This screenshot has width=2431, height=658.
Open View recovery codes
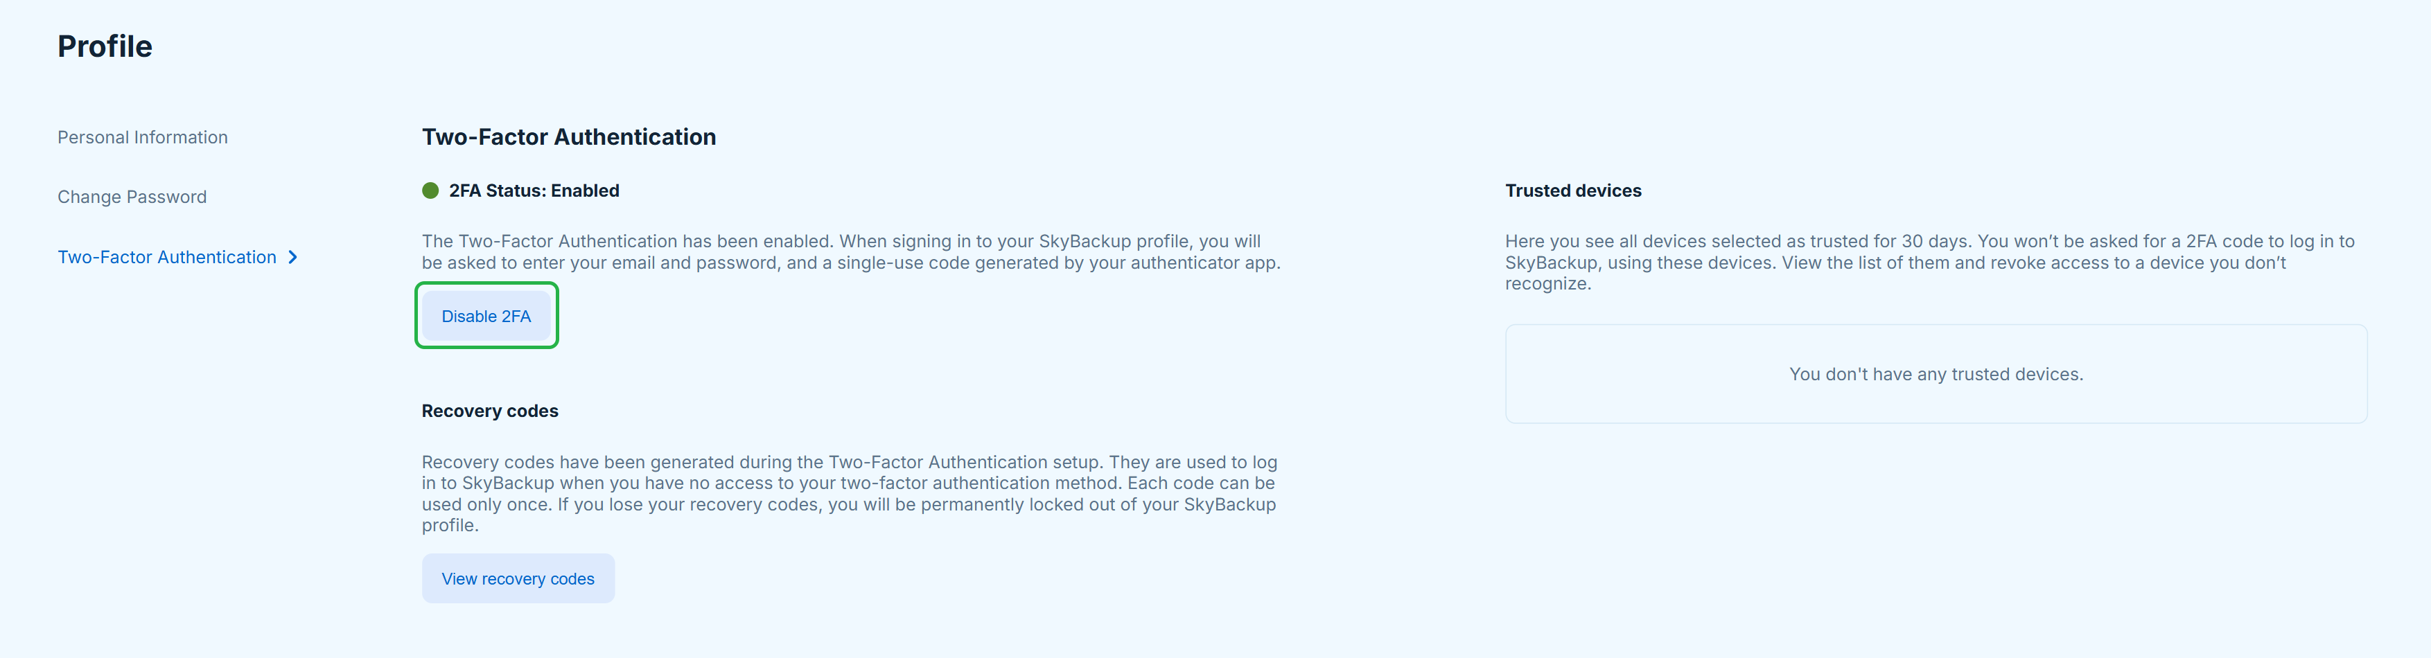(518, 579)
